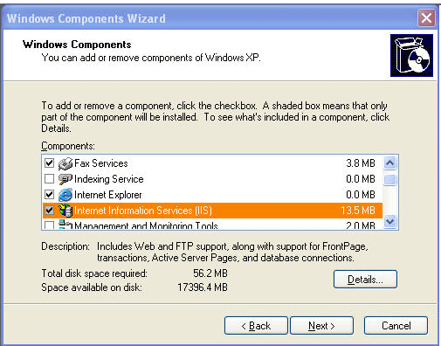Click the components list scrollbar thumb
Image resolution: width=441 pixels, height=346 pixels.
[390, 180]
